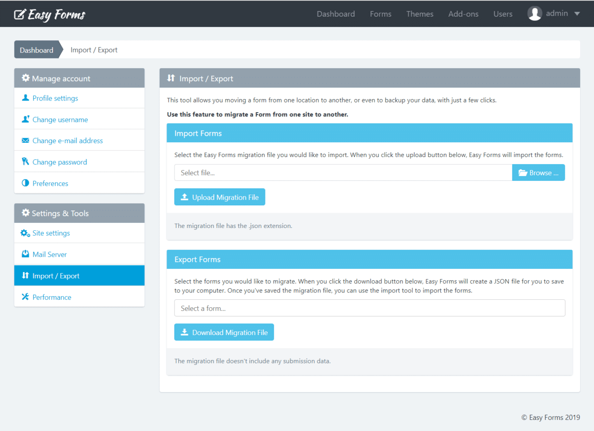This screenshot has width=594, height=431.
Task: Click the Dashboard breadcrumb
Action: tap(37, 50)
